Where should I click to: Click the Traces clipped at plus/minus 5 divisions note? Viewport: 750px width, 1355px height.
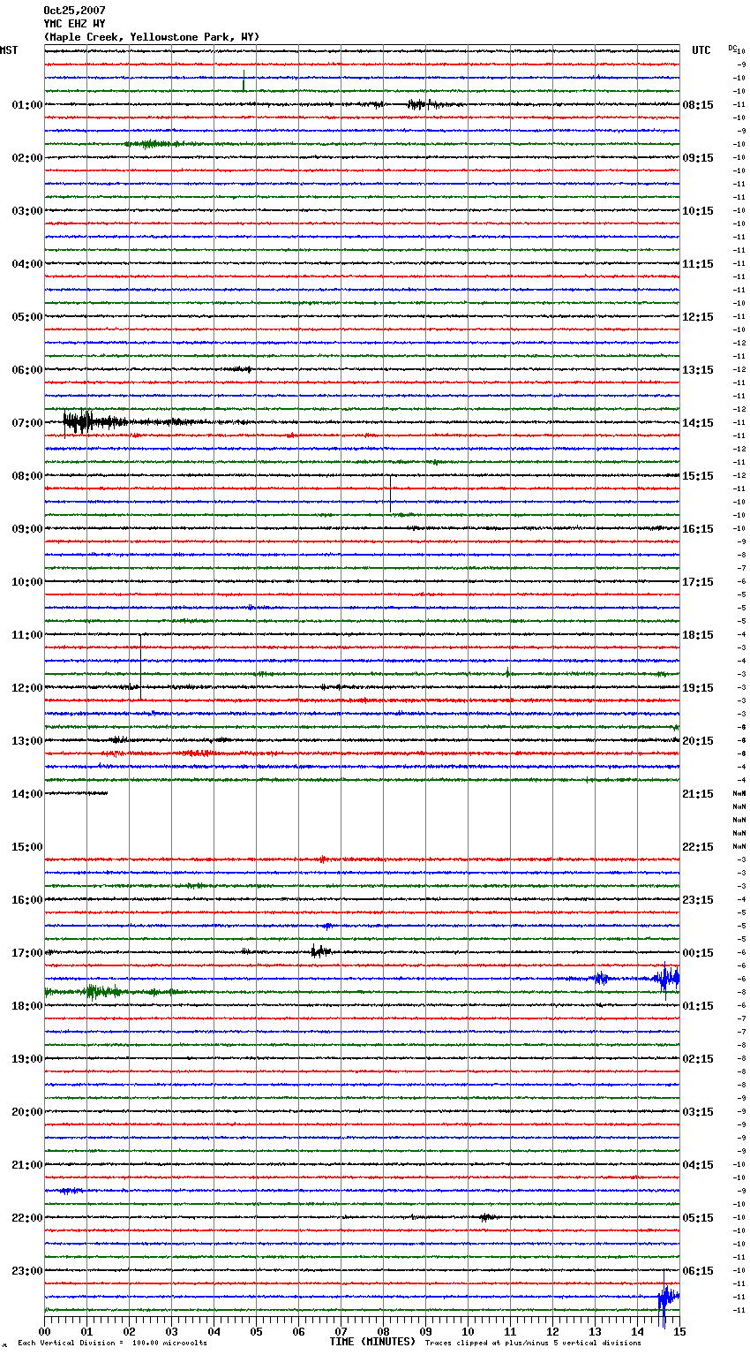pos(533,1343)
